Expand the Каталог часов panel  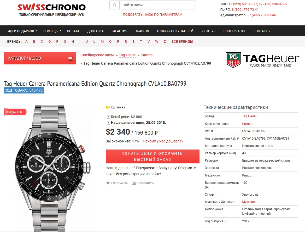click(40, 58)
